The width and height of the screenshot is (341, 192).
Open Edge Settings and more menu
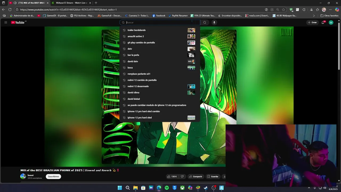(x=330, y=10)
